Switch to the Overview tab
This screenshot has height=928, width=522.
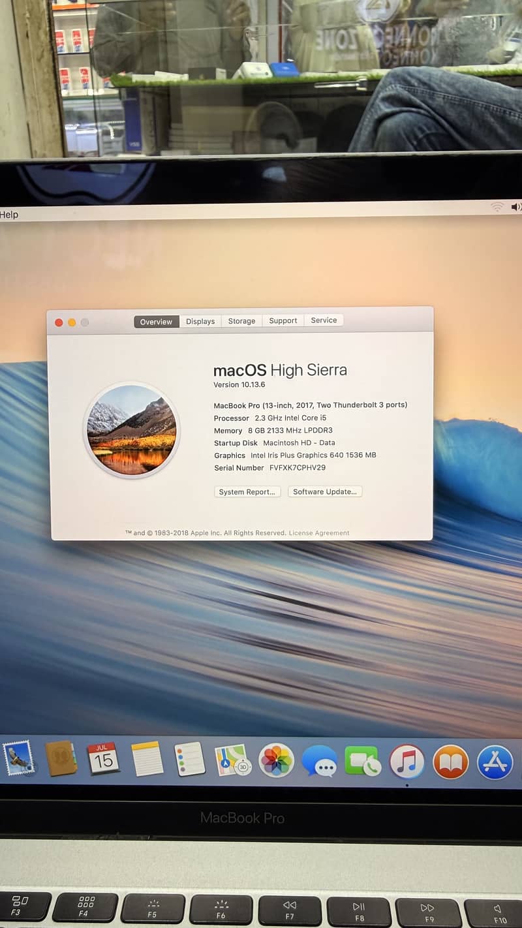tap(156, 322)
